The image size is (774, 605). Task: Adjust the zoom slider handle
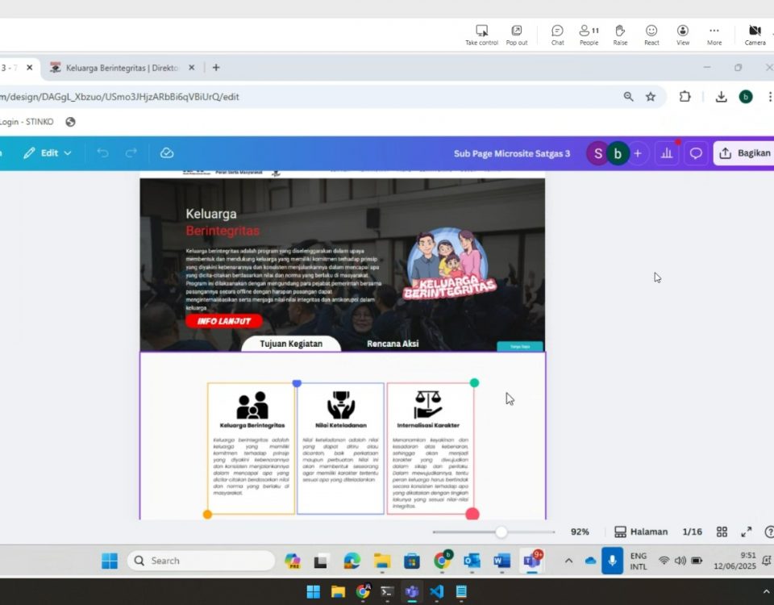[x=501, y=532]
